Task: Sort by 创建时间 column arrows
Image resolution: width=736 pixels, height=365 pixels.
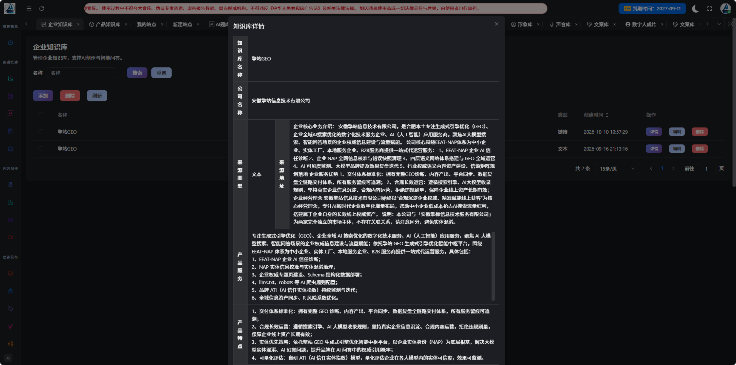Action: (x=607, y=115)
